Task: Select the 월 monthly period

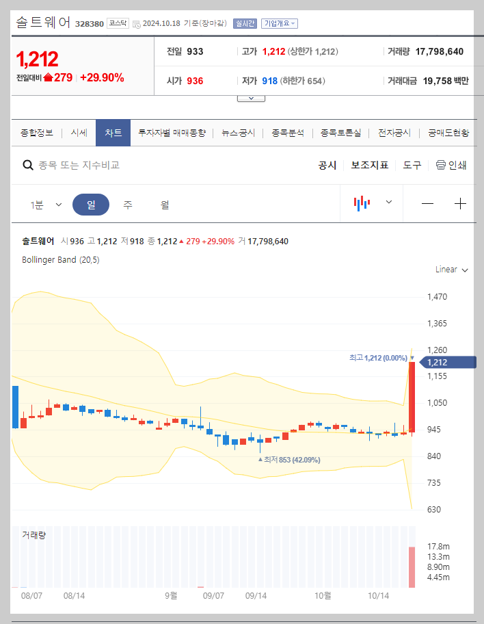Action: pos(165,205)
